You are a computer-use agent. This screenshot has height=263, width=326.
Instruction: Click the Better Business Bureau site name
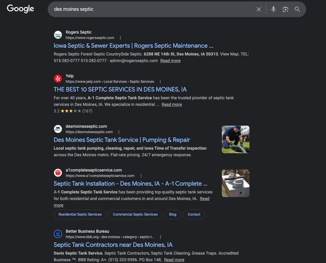87,231
